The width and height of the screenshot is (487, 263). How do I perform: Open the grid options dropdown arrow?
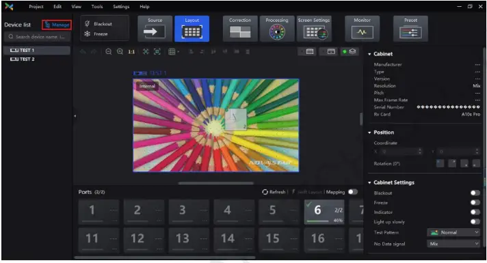tap(179, 52)
